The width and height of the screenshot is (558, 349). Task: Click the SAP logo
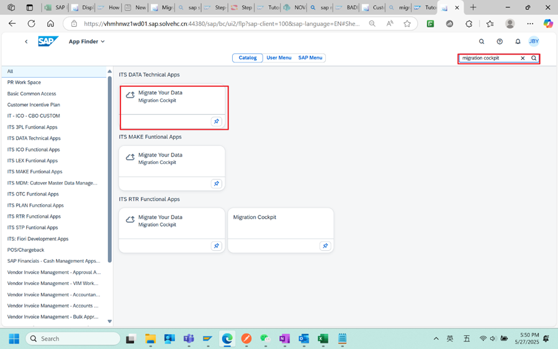(48, 42)
